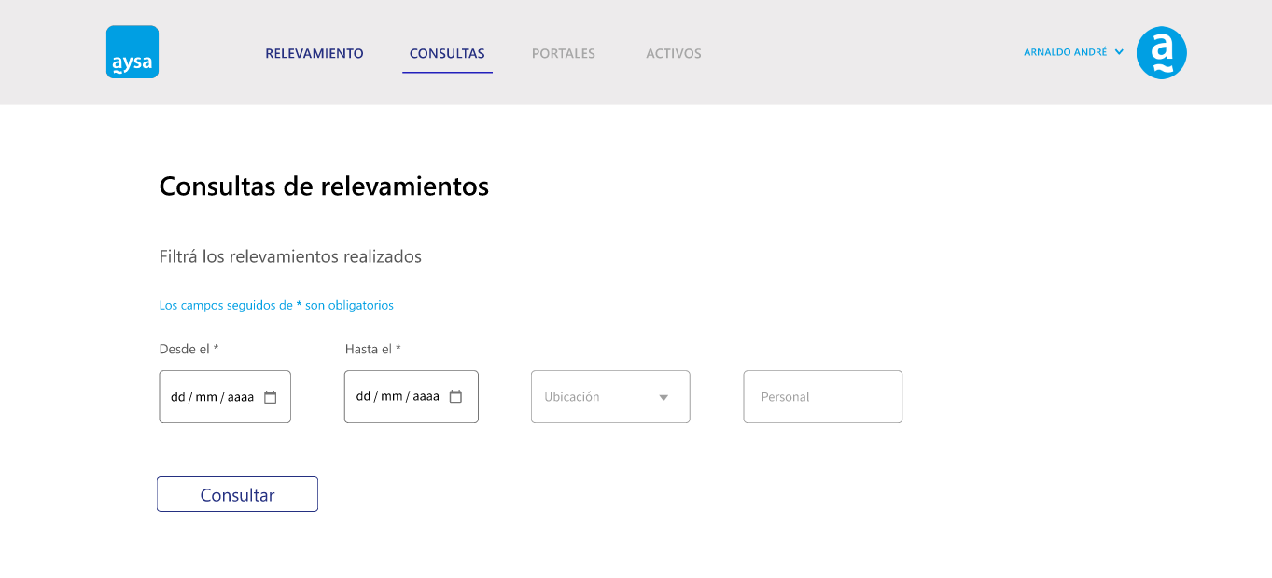Focus the Personal text field
Screen dimensions: 1272x578
point(822,397)
